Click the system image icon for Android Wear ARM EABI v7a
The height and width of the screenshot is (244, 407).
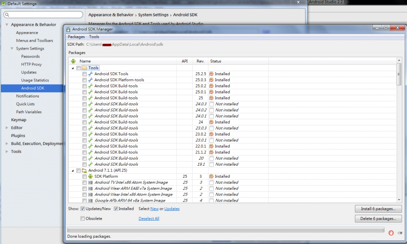[90, 188]
